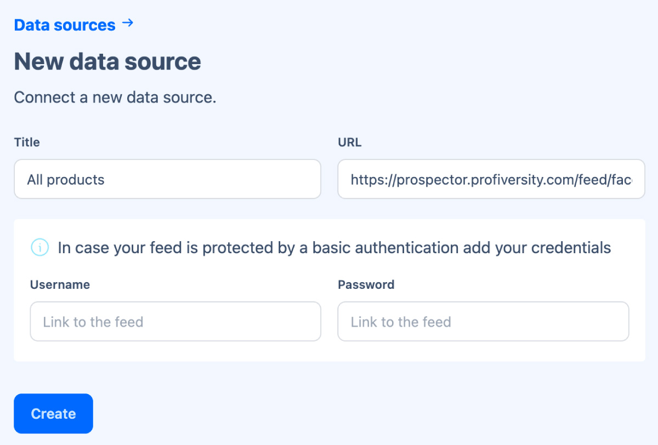Screen dimensions: 658x445
Task: Click the URL field label
Action: (x=349, y=142)
